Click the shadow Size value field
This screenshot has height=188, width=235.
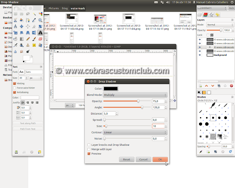click(158, 126)
